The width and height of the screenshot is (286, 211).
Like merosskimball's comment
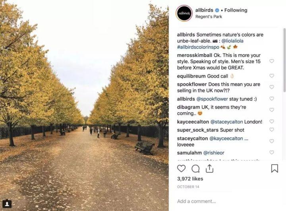pyautogui.click(x=272, y=61)
